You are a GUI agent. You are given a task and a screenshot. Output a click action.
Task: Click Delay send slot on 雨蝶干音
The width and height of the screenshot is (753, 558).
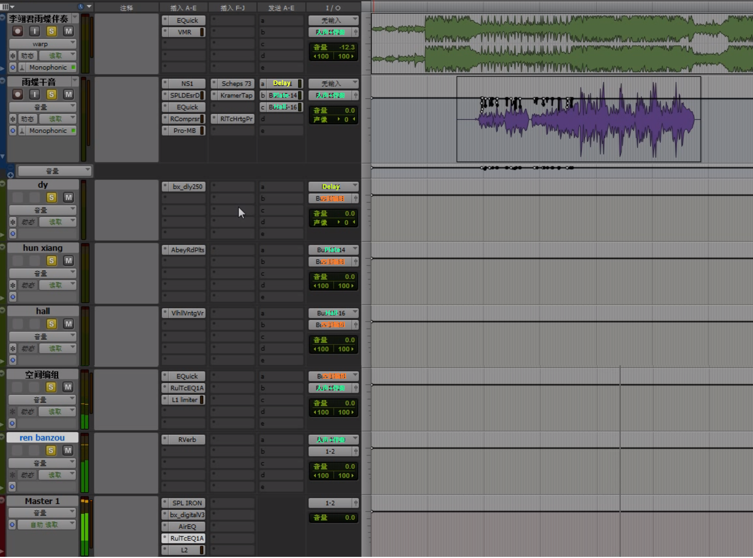282,83
